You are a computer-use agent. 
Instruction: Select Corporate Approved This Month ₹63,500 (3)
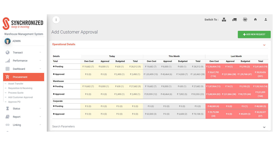tap(151, 114)
